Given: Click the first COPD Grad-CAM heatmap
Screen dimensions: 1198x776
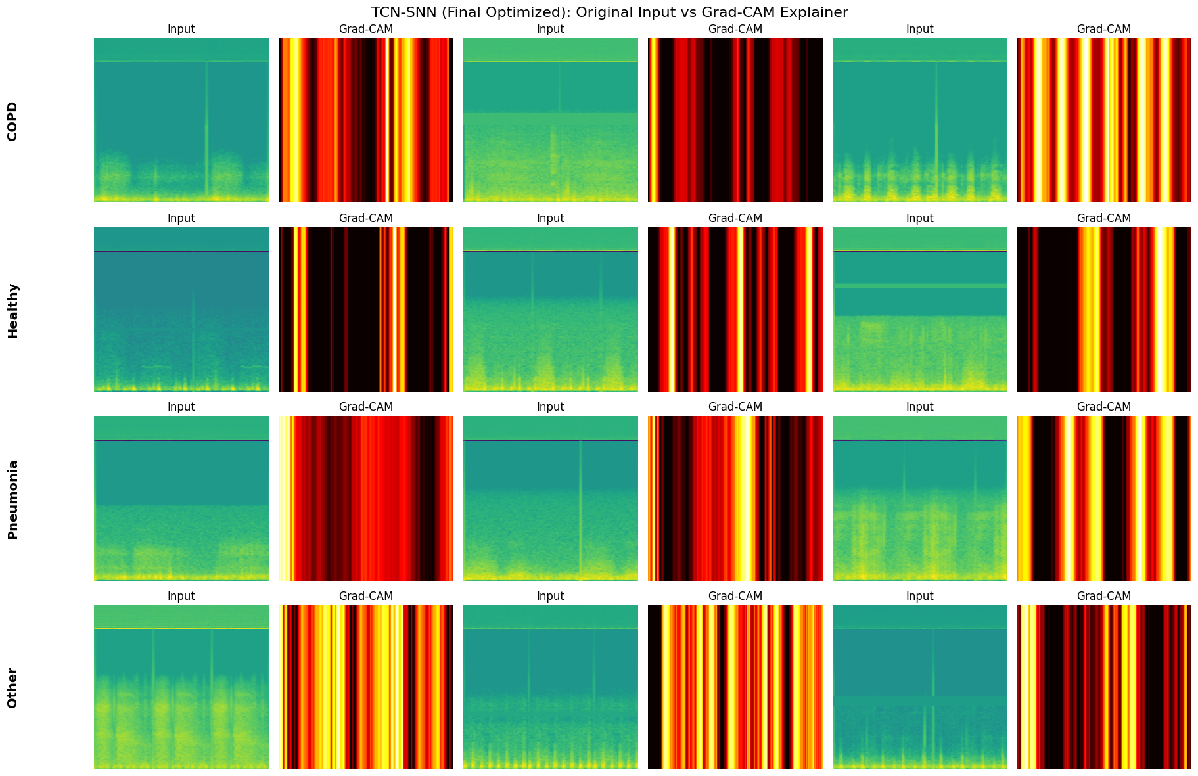Looking at the screenshot, I should pos(365,119).
